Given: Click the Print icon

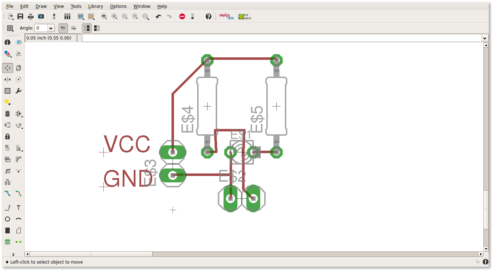Looking at the screenshot, I should [31, 16].
